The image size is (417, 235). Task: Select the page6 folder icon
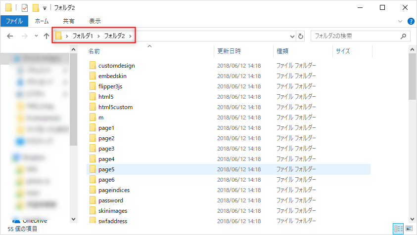coord(93,180)
